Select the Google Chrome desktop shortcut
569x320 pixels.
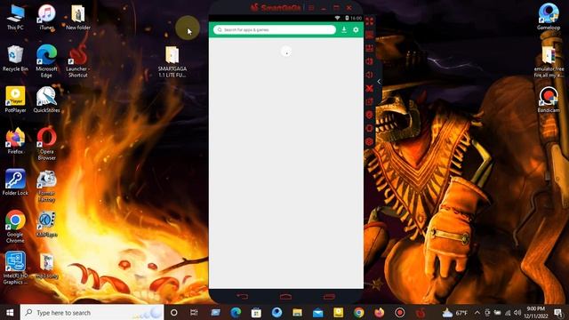[x=15, y=227]
